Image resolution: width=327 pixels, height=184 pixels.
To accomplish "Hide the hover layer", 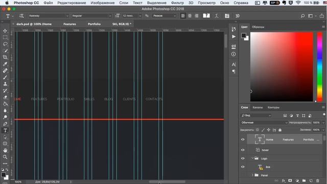I will pyautogui.click(x=243, y=150).
